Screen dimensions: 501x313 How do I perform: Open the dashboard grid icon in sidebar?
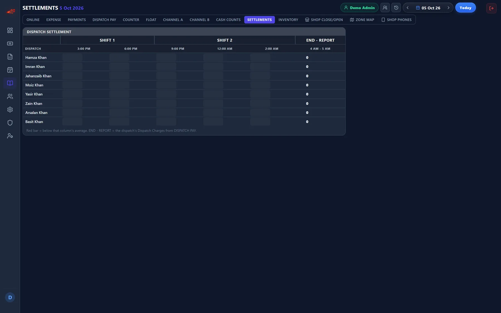(x=10, y=30)
